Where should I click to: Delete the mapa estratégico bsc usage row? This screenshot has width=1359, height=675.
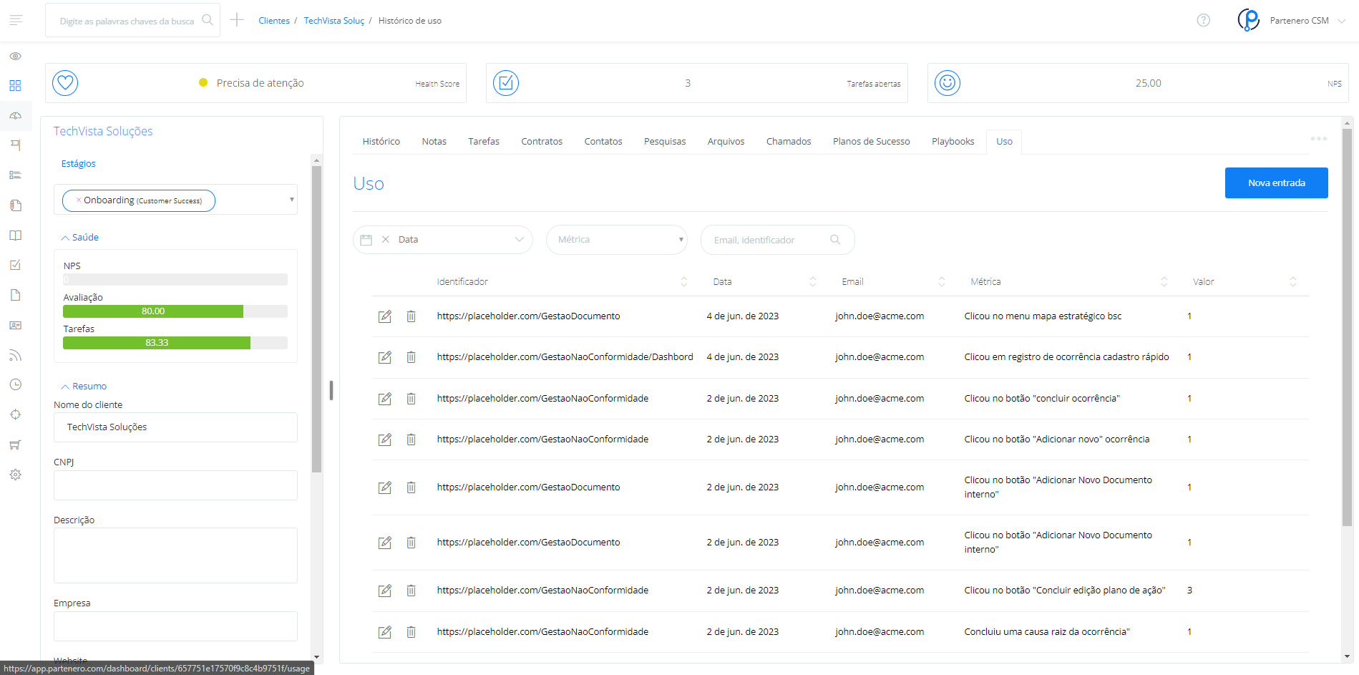(x=411, y=316)
